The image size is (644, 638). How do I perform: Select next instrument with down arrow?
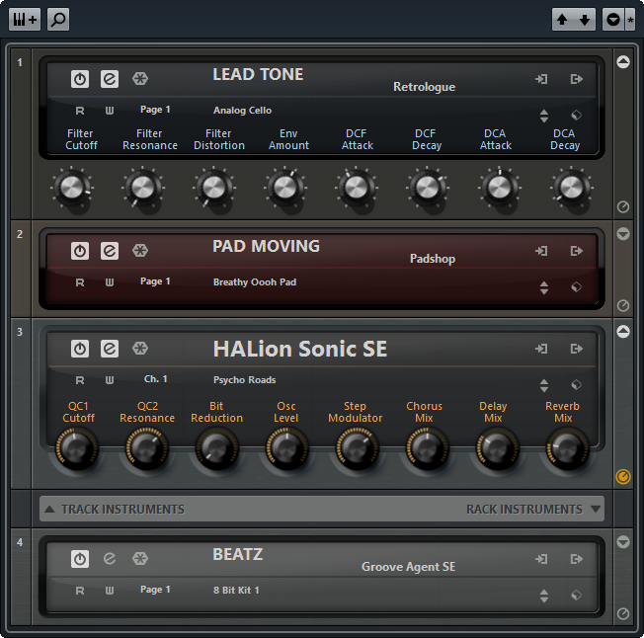coord(585,20)
